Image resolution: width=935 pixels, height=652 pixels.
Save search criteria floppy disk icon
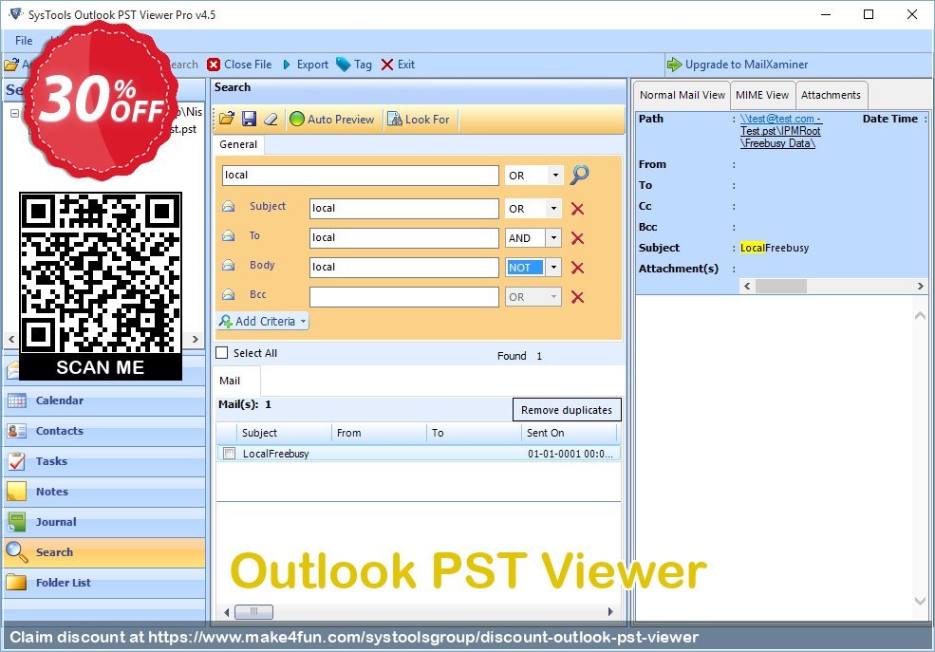249,119
